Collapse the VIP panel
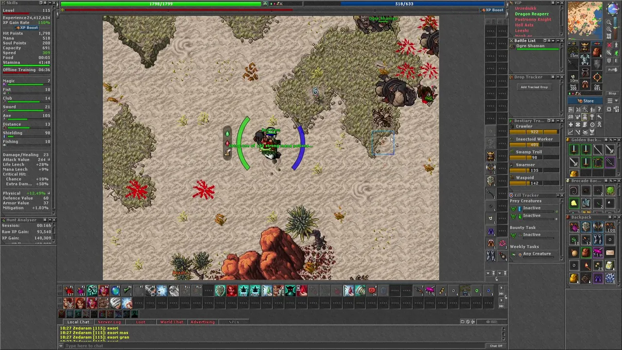622x350 pixels. click(558, 3)
